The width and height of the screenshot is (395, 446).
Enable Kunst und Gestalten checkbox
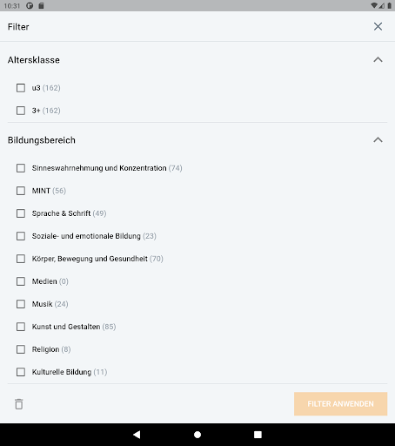click(21, 327)
